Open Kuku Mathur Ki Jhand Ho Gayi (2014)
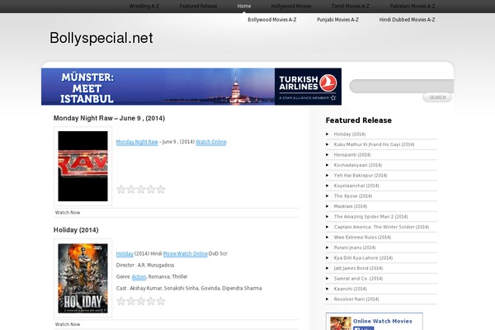This screenshot has width=495, height=330. pyautogui.click(x=374, y=144)
